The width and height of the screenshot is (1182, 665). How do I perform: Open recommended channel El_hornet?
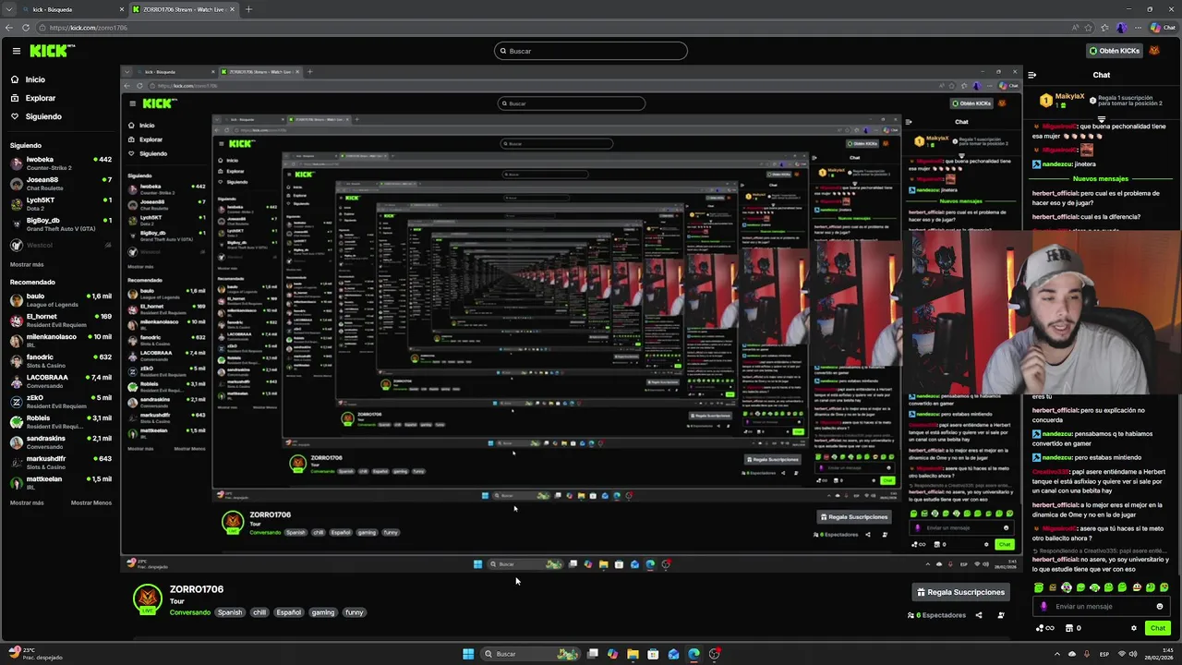[60, 320]
